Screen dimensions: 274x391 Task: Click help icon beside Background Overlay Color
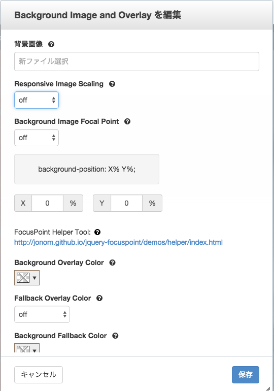coord(112,263)
